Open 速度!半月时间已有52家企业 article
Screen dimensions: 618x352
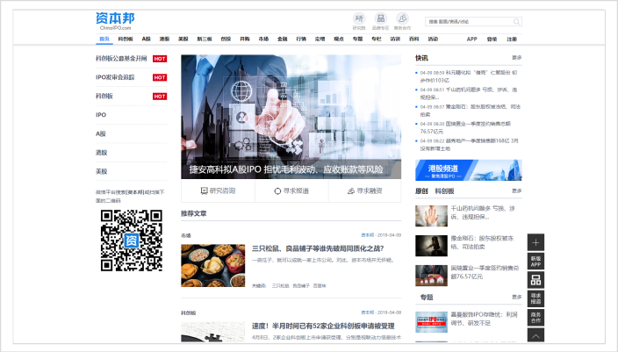coord(323,326)
